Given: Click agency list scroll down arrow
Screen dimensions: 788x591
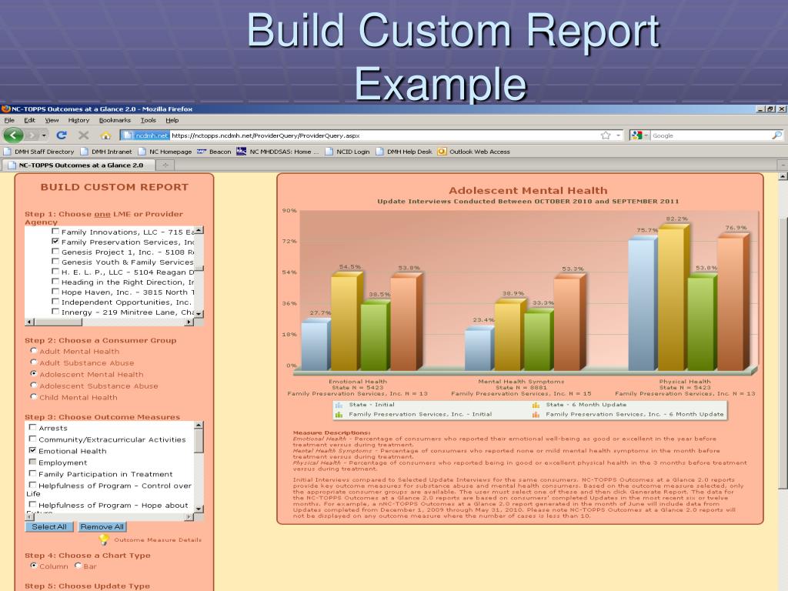Looking at the screenshot, I should [x=199, y=314].
